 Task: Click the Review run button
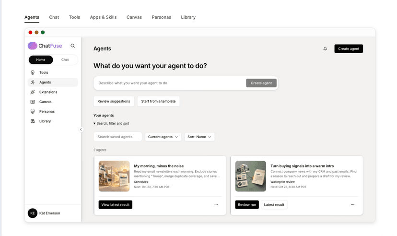(x=247, y=205)
